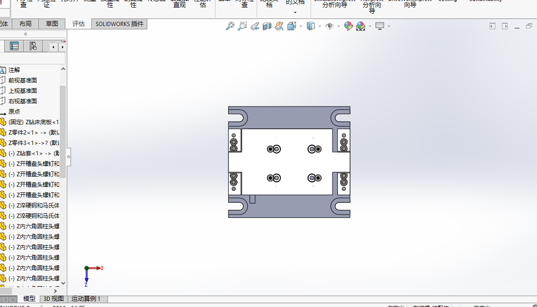Click the panel tab scroll-right arrow
This screenshot has width=537, height=307.
63,47
